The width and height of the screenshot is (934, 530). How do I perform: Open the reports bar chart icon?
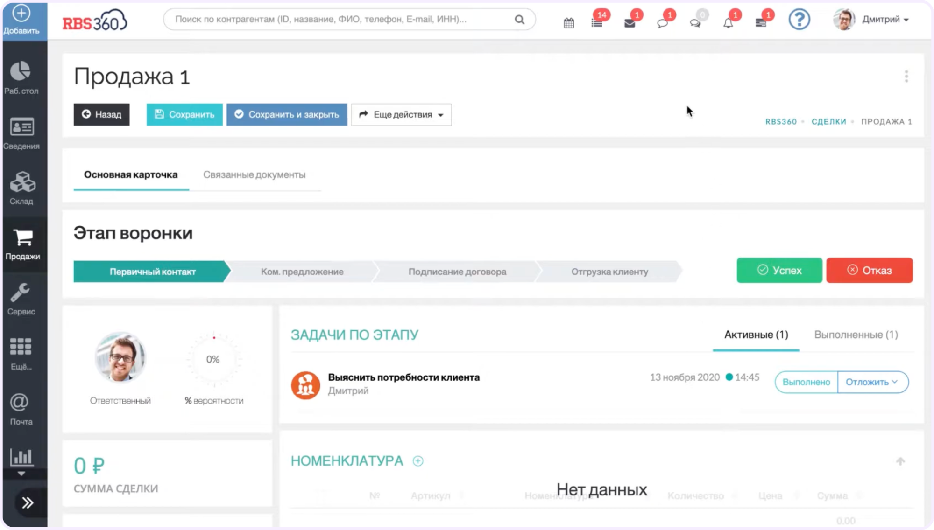(22, 457)
